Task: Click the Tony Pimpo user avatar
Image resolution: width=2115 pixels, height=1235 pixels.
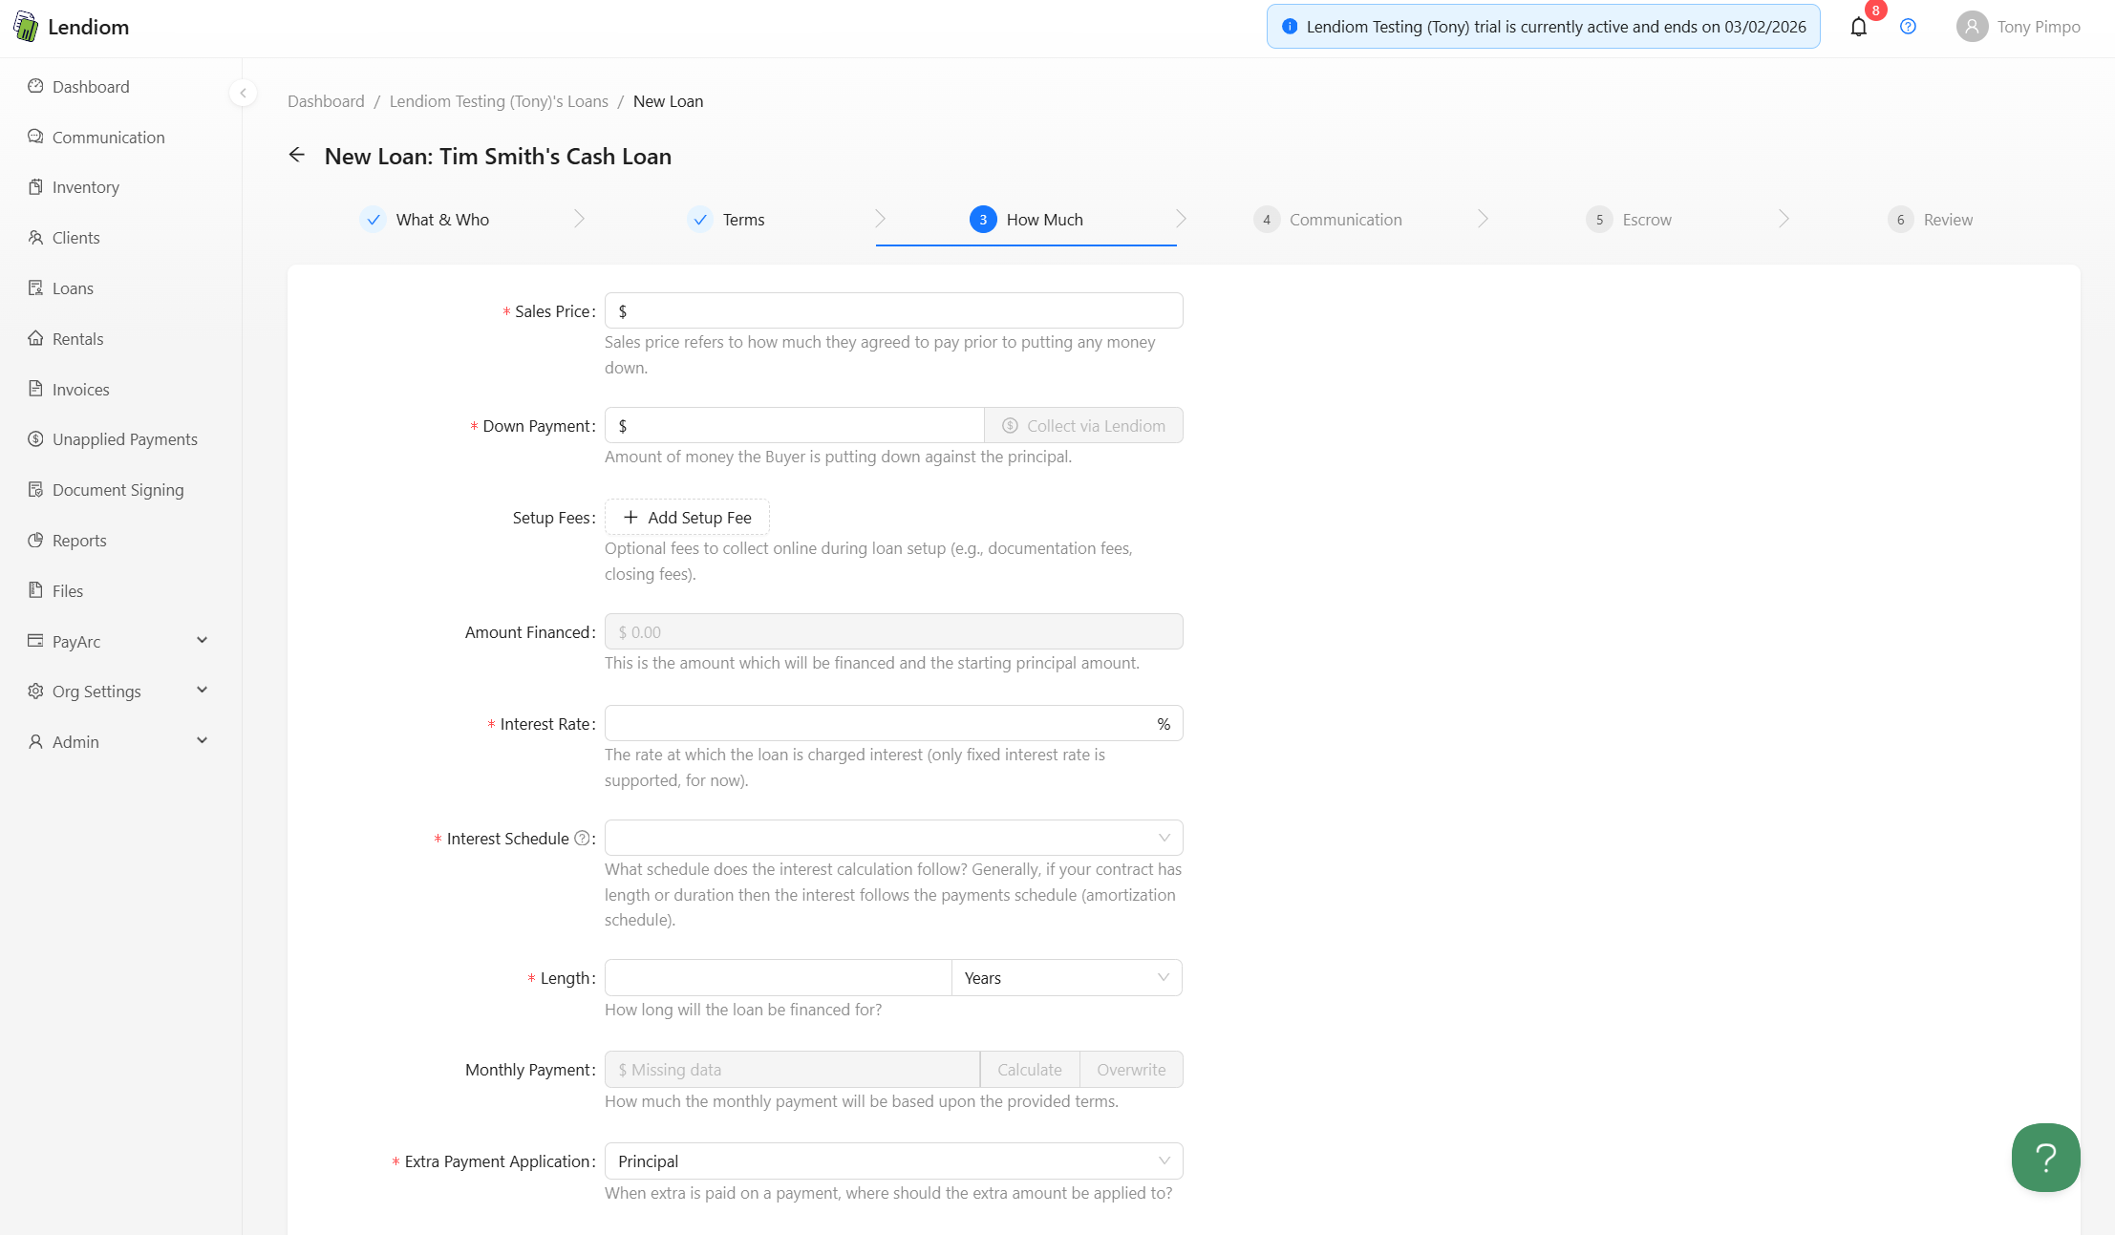Action: (x=1972, y=27)
